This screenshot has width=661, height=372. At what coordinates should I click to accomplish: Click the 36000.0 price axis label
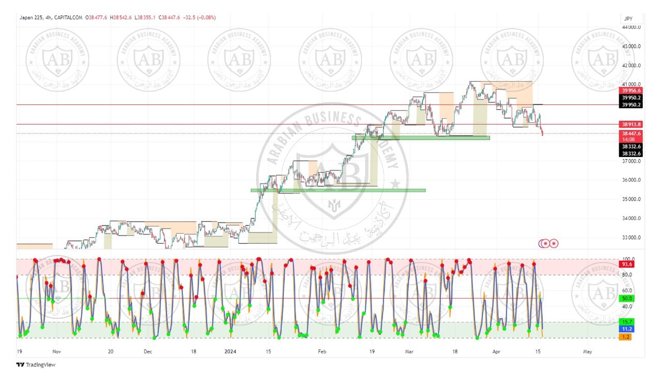click(631, 180)
